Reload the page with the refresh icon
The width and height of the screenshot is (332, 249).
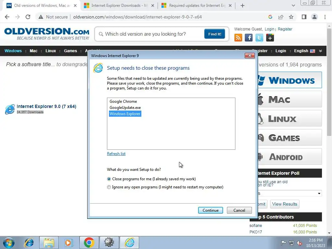pyautogui.click(x=28, y=17)
